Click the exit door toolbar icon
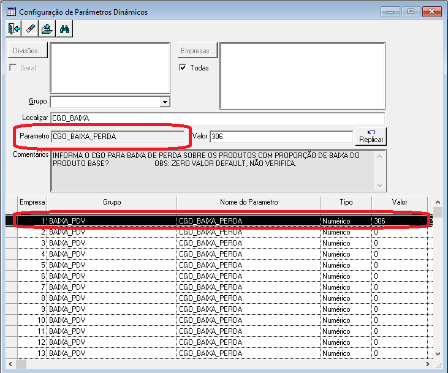Screen dimensions: 448x373 click(x=13, y=29)
